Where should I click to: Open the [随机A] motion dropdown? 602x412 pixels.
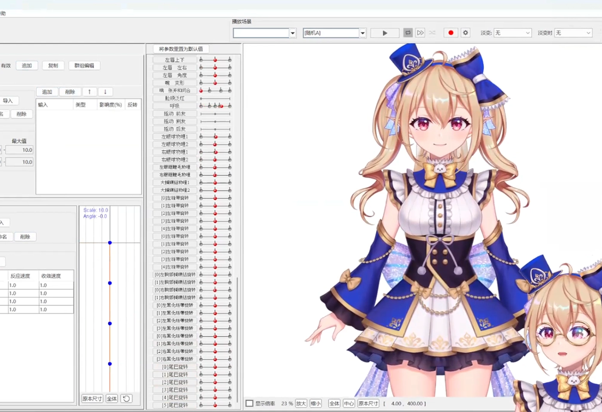tap(335, 33)
